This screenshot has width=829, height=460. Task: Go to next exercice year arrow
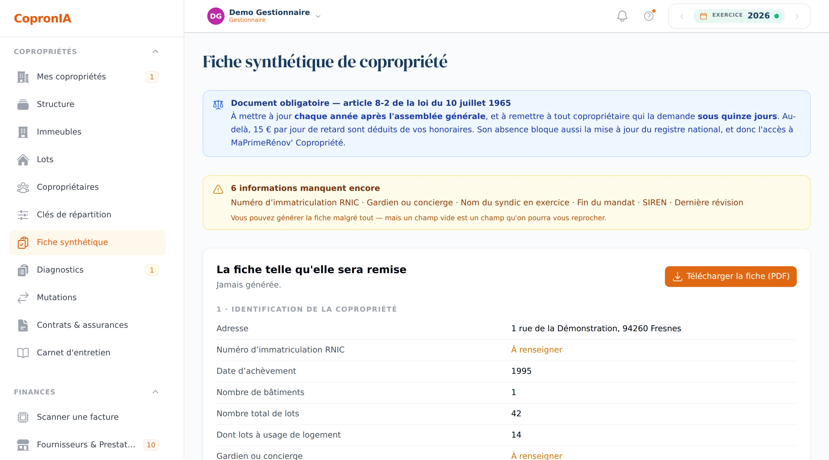point(797,16)
